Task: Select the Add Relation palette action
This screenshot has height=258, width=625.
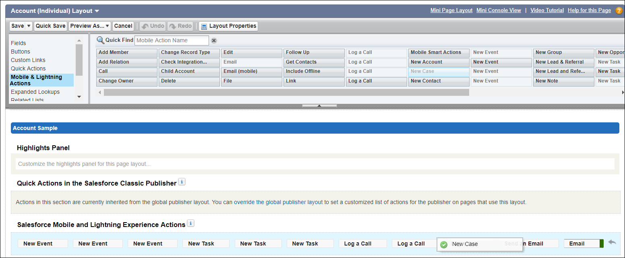Action: [x=127, y=62]
